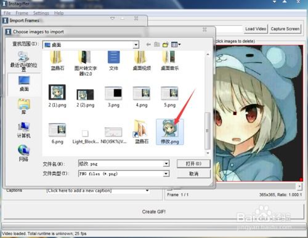308x238 pixels.
Task: Click the file list scroll down arrow
Action: tap(208, 153)
